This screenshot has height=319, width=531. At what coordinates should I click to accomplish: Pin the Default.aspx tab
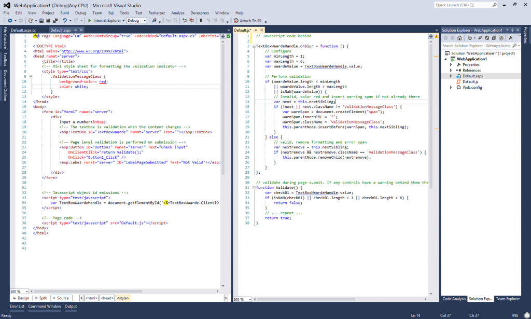pyautogui.click(x=75, y=30)
